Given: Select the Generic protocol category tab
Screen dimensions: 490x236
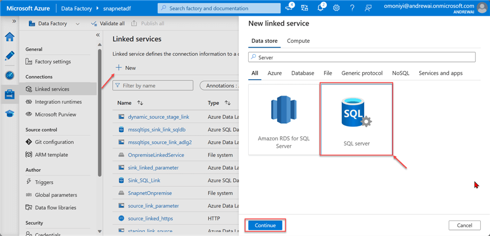Looking at the screenshot, I should click(362, 73).
